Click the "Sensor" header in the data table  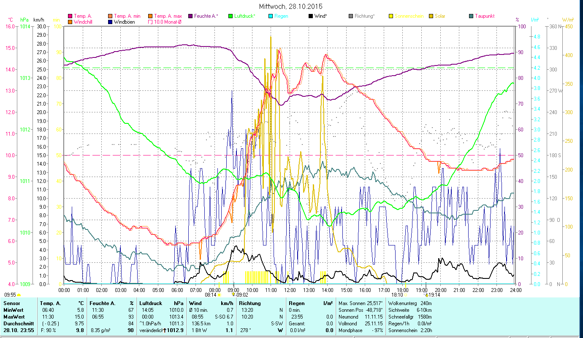(x=11, y=303)
